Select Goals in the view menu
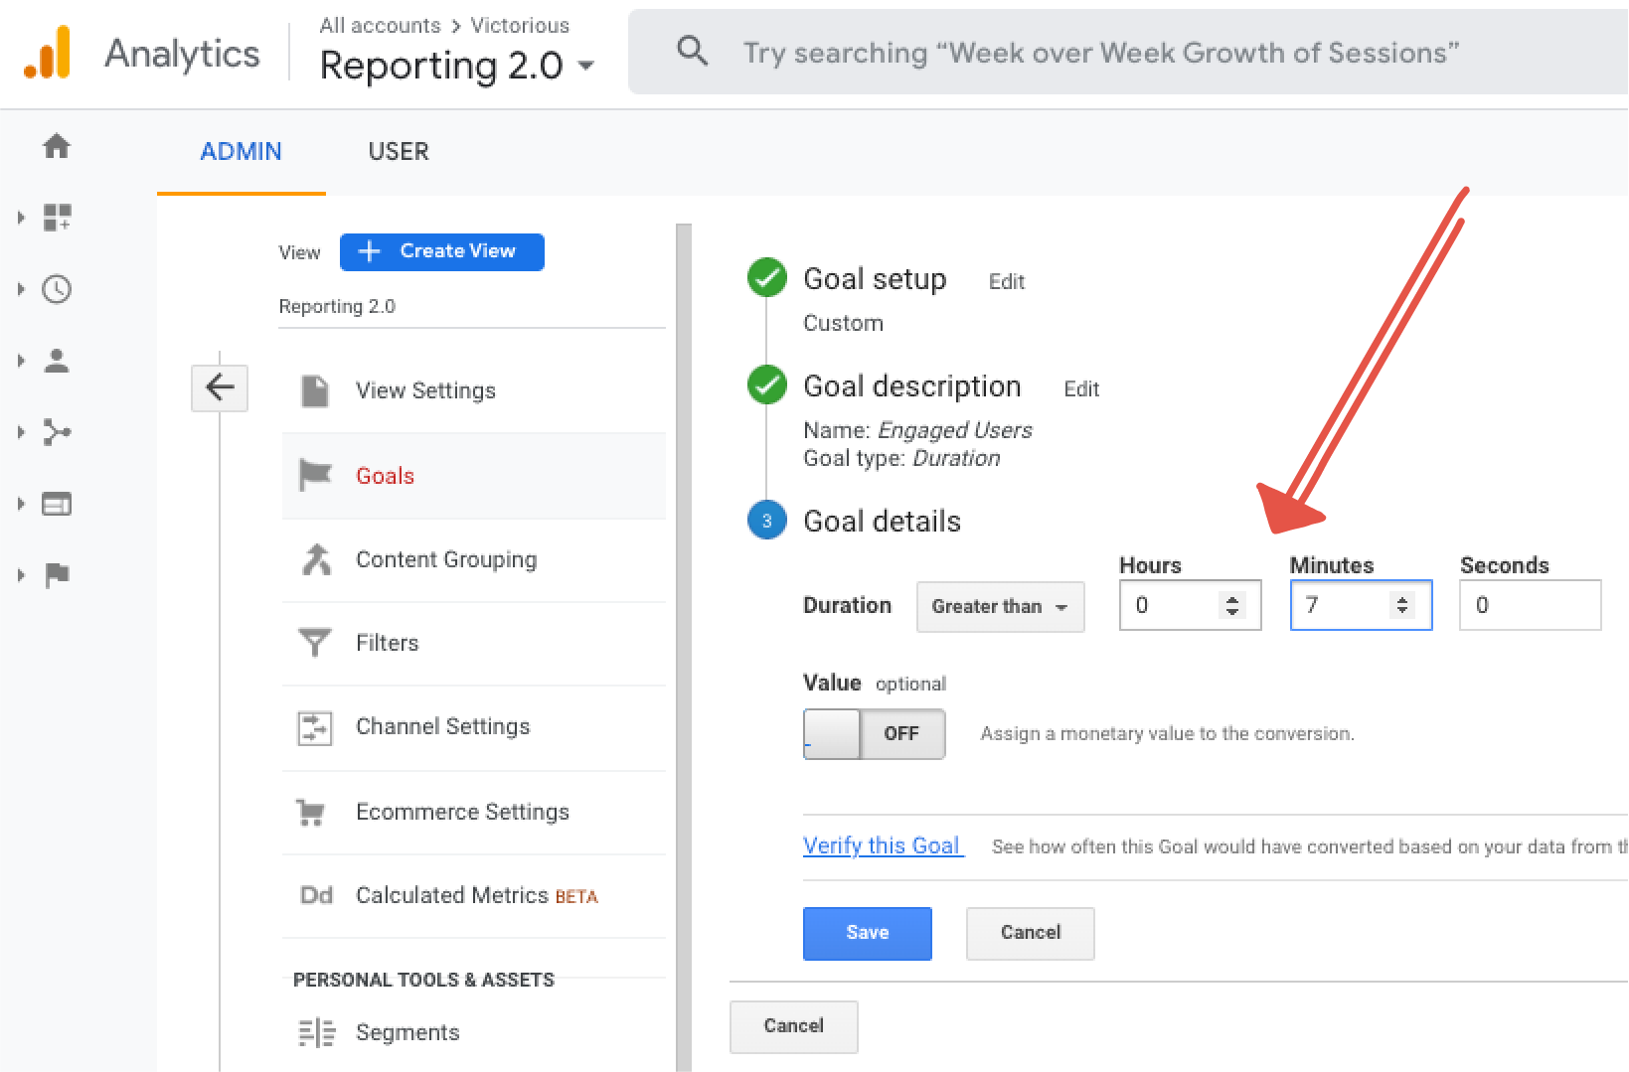 coord(474,476)
